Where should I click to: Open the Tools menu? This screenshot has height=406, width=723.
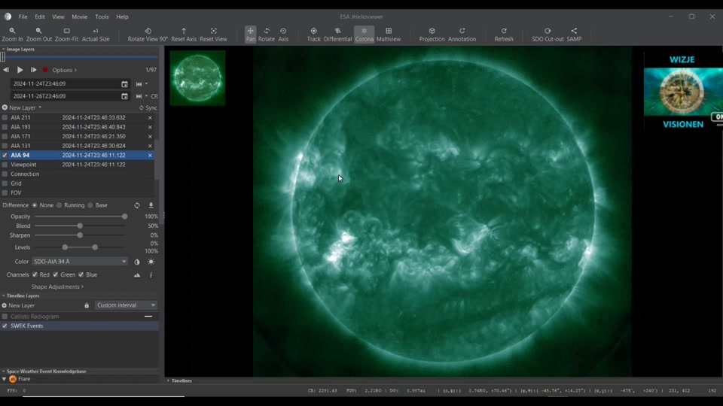coord(102,17)
